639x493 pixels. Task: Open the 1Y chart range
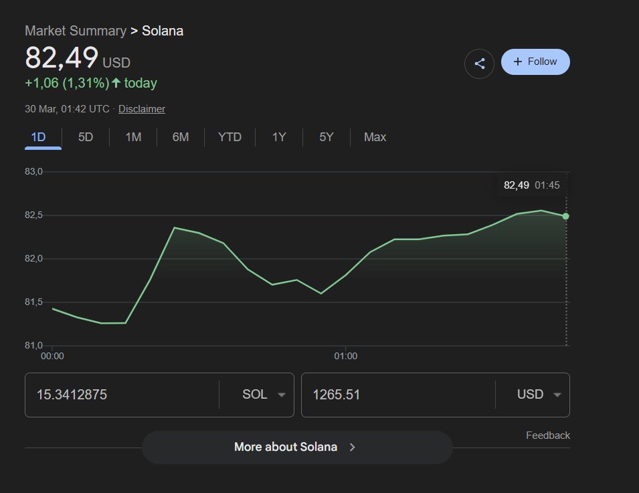pyautogui.click(x=279, y=137)
